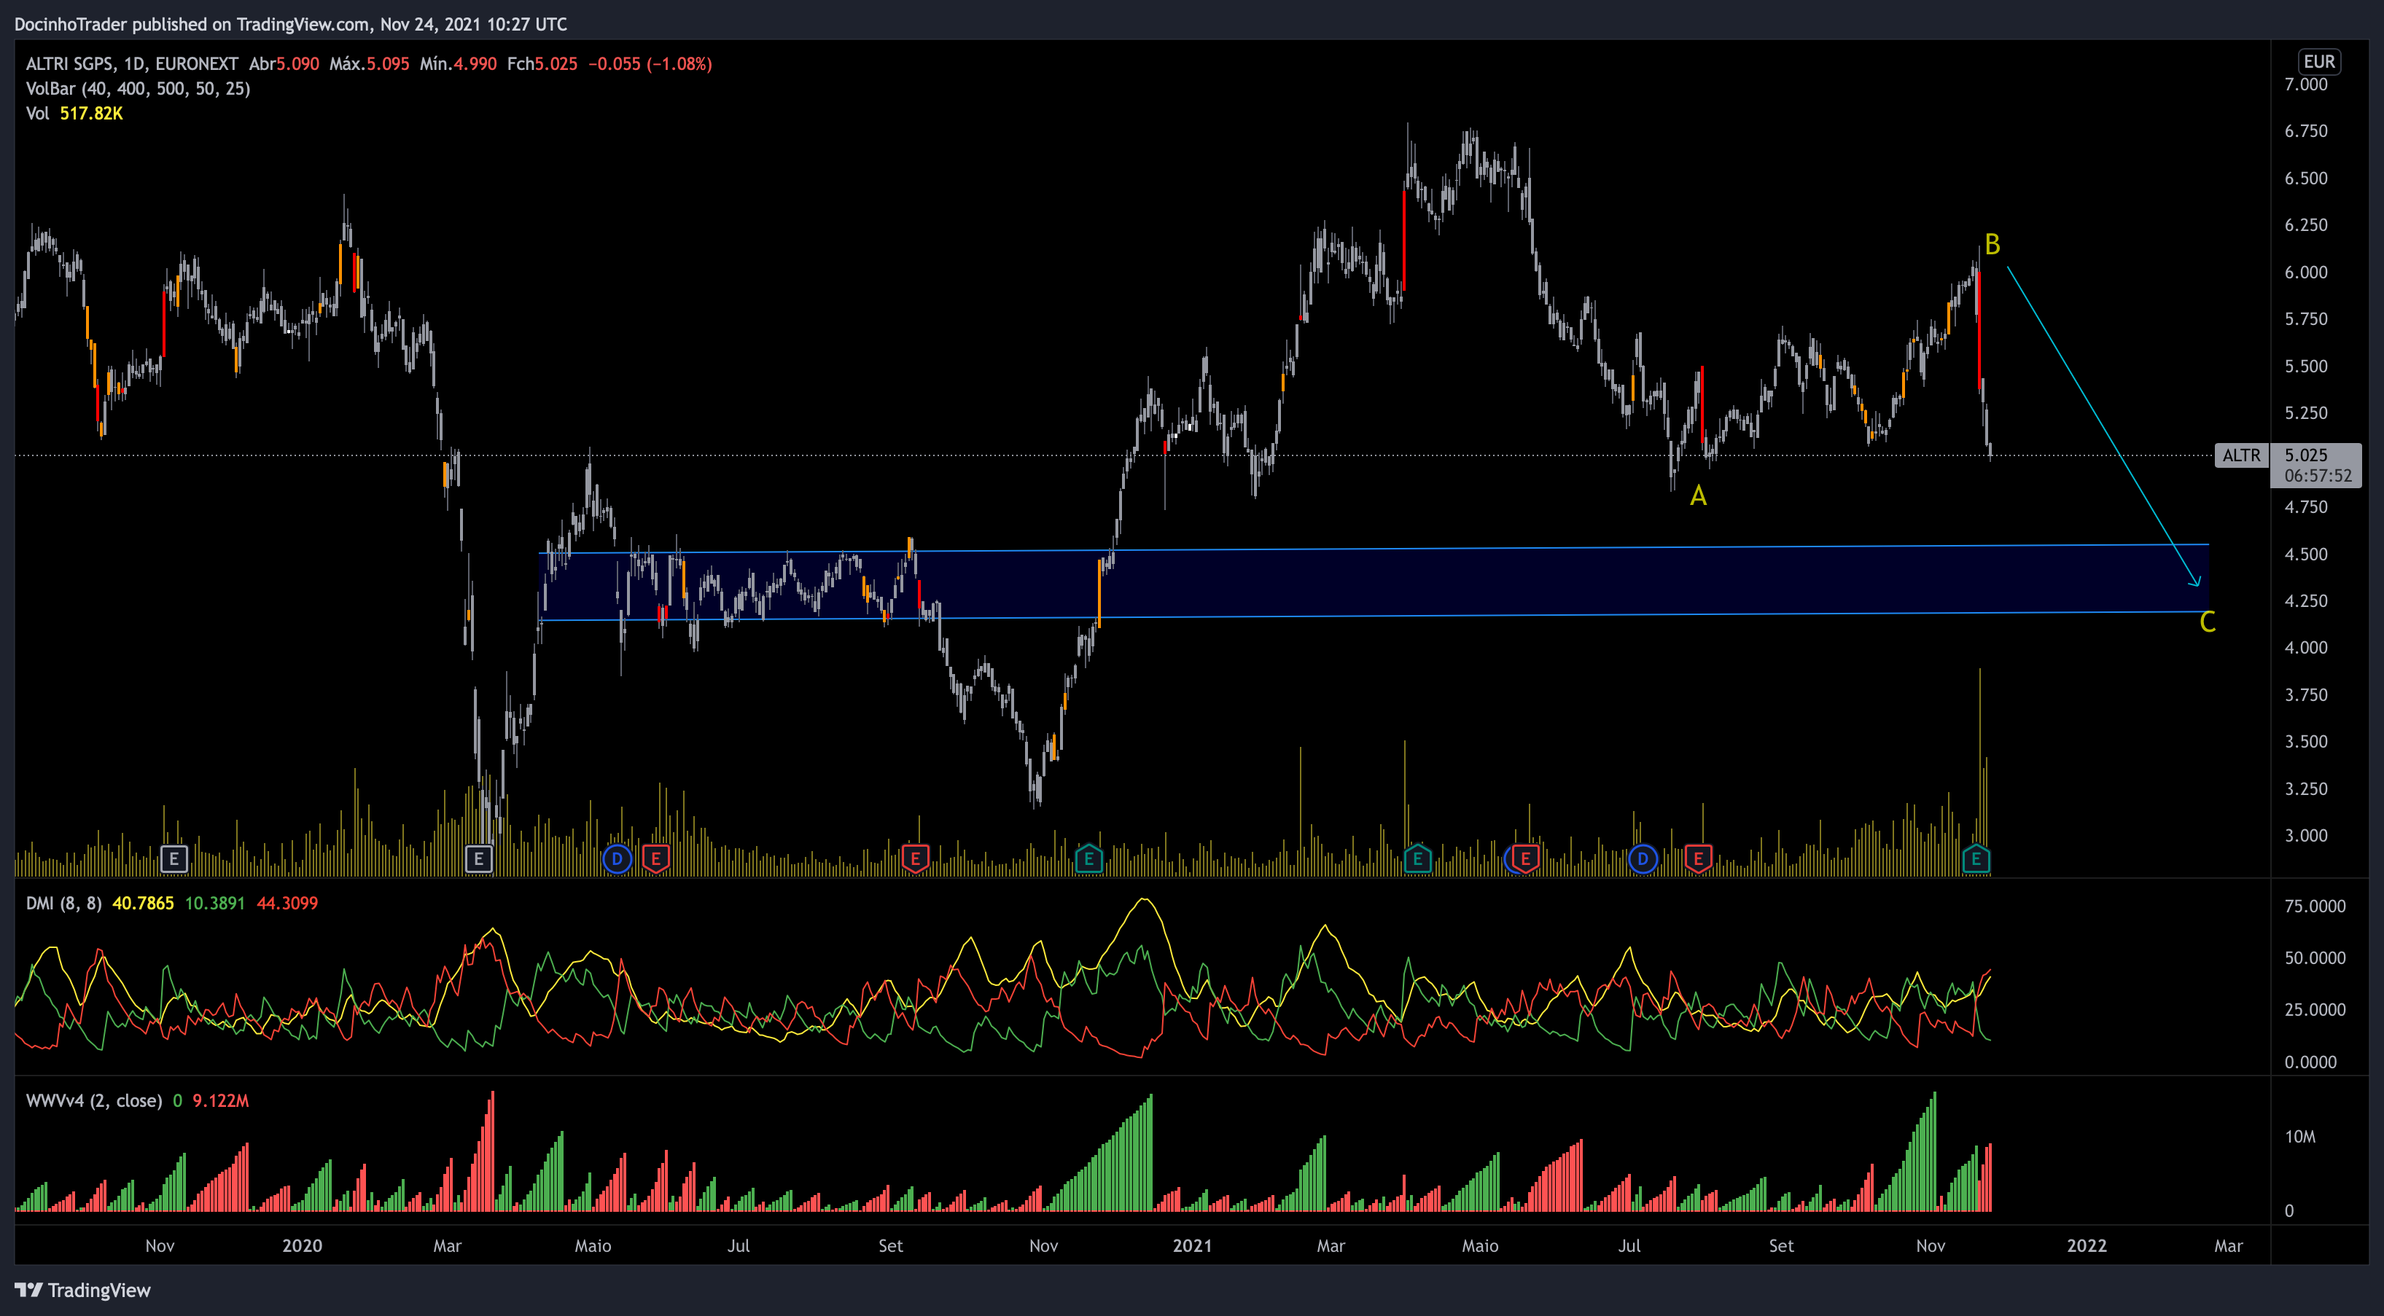Click the VolBar indicator legend
2384x1316 pixels.
pyautogui.click(x=138, y=89)
